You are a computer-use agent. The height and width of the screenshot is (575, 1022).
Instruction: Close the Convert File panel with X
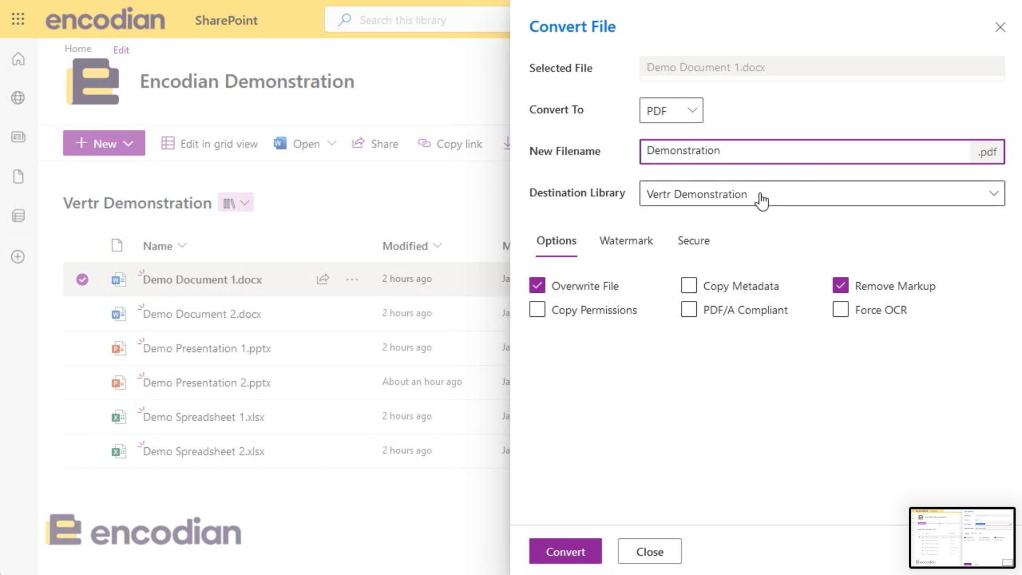(x=1000, y=27)
